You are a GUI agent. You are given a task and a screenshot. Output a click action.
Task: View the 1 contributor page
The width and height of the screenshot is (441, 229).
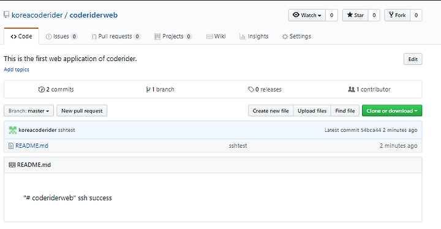(369, 89)
